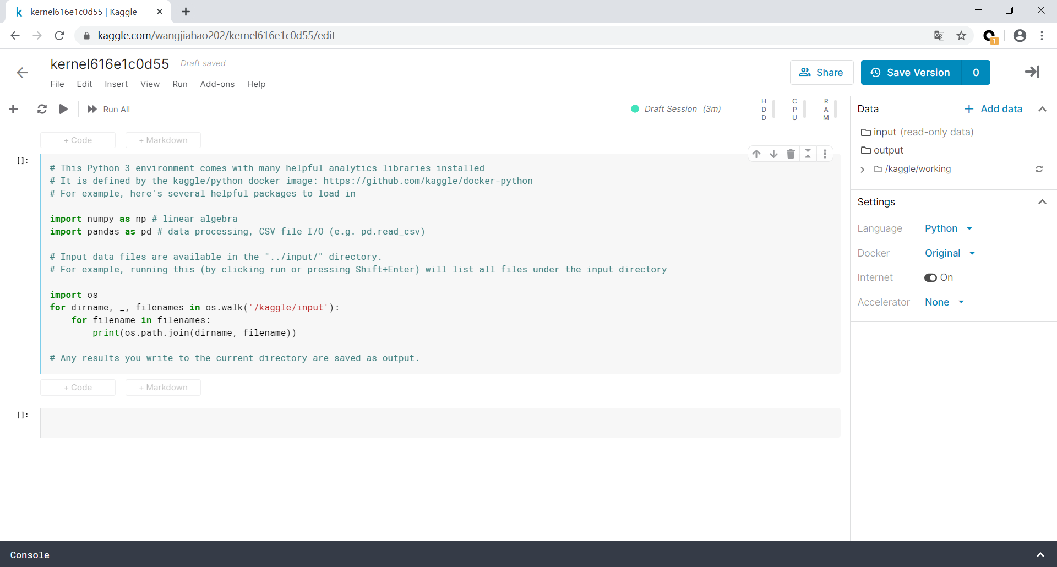Open the Edit menu
Image resolution: width=1057 pixels, height=567 pixels.
point(84,84)
